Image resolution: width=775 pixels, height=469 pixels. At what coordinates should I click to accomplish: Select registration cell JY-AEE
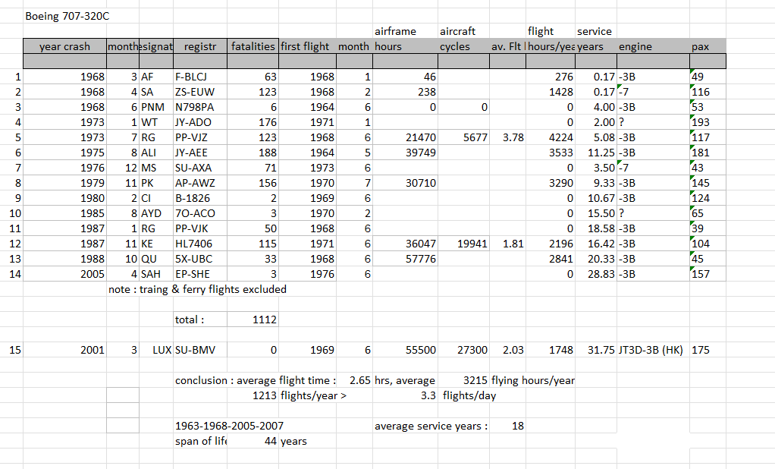click(200, 153)
